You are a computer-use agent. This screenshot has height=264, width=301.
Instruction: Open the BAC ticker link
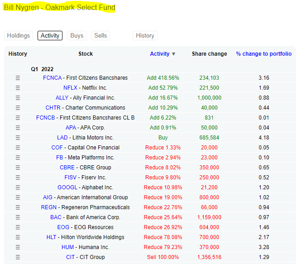pyautogui.click(x=56, y=217)
